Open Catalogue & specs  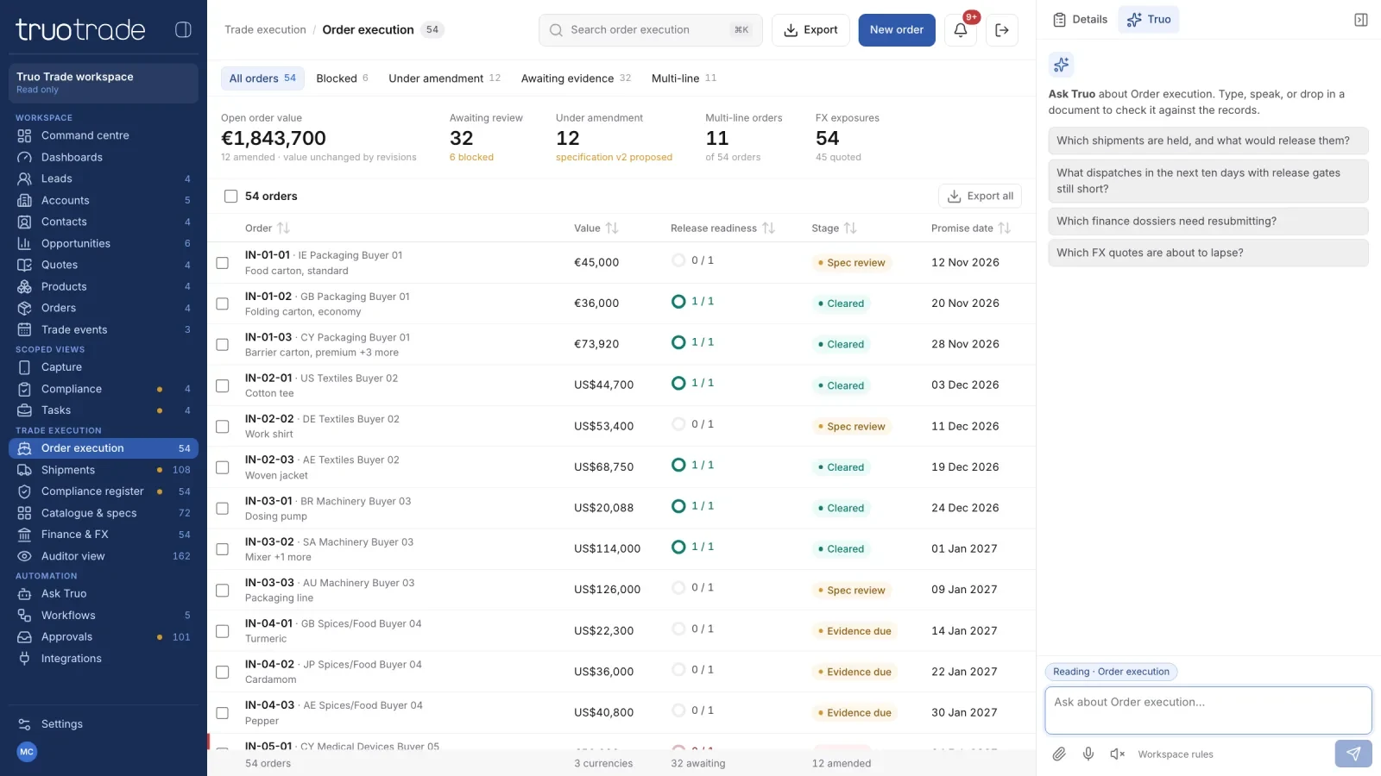click(x=104, y=513)
